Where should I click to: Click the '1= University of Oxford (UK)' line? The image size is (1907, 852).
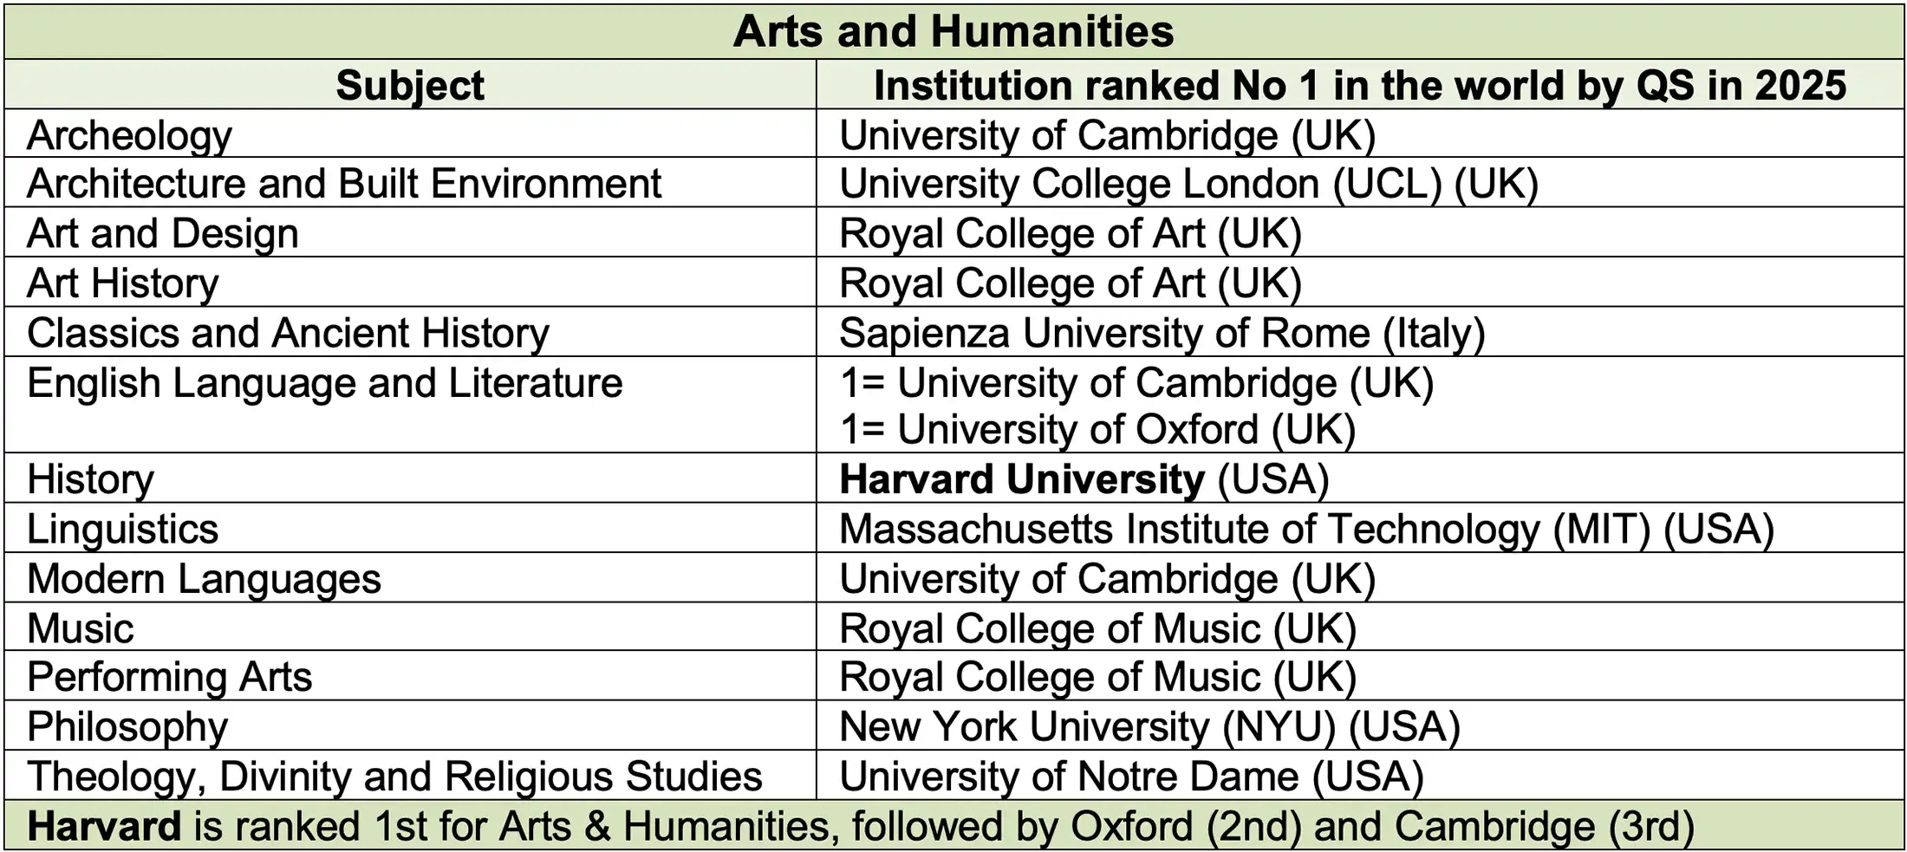(1097, 430)
